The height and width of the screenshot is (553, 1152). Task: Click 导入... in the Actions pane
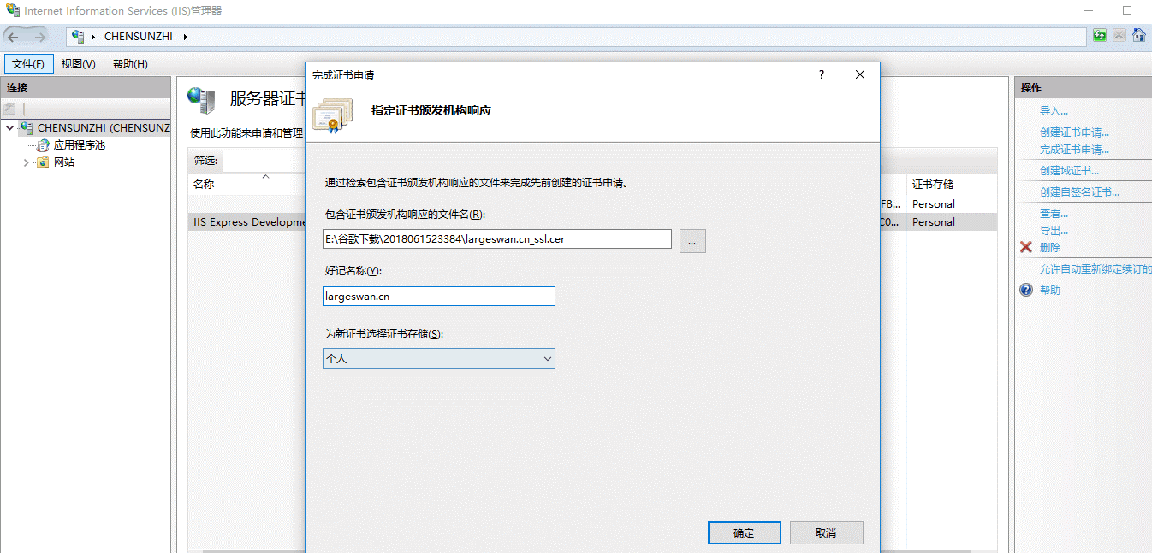pos(1054,111)
